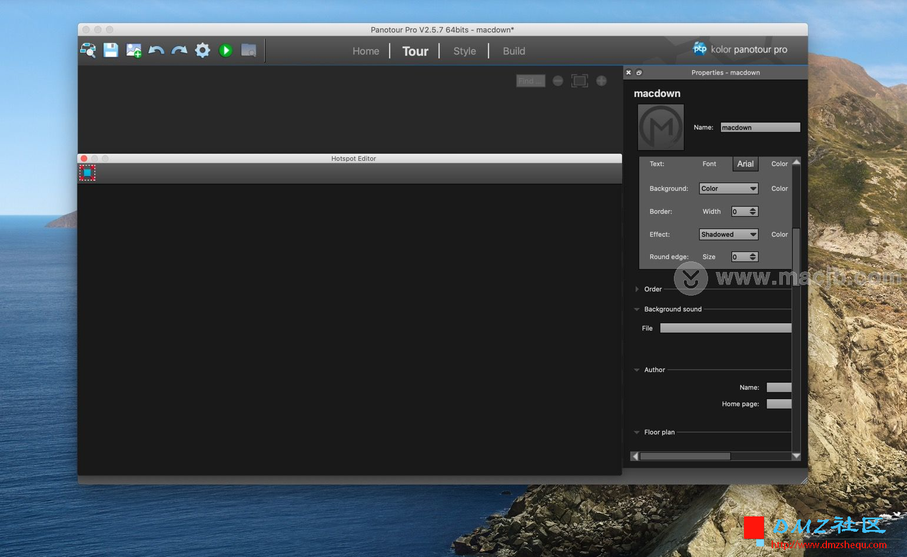Viewport: 907px width, 557px height.
Task: Open the Effect Shadowed dropdown
Action: pyautogui.click(x=729, y=234)
